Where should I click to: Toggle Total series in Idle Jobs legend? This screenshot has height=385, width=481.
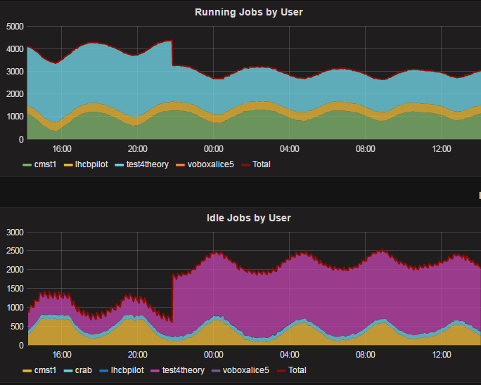(x=296, y=370)
